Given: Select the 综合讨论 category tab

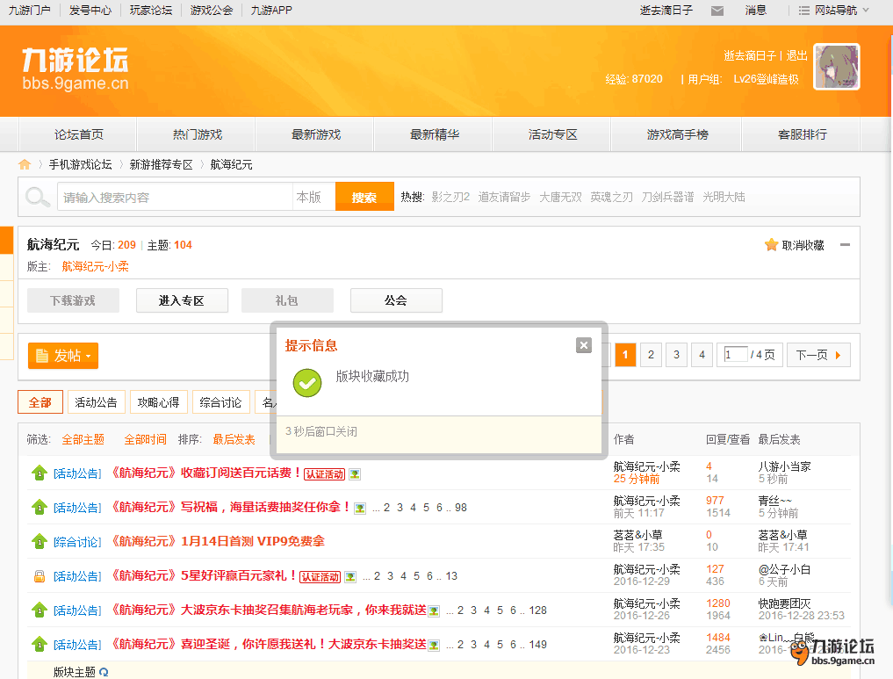Looking at the screenshot, I should pos(220,402).
